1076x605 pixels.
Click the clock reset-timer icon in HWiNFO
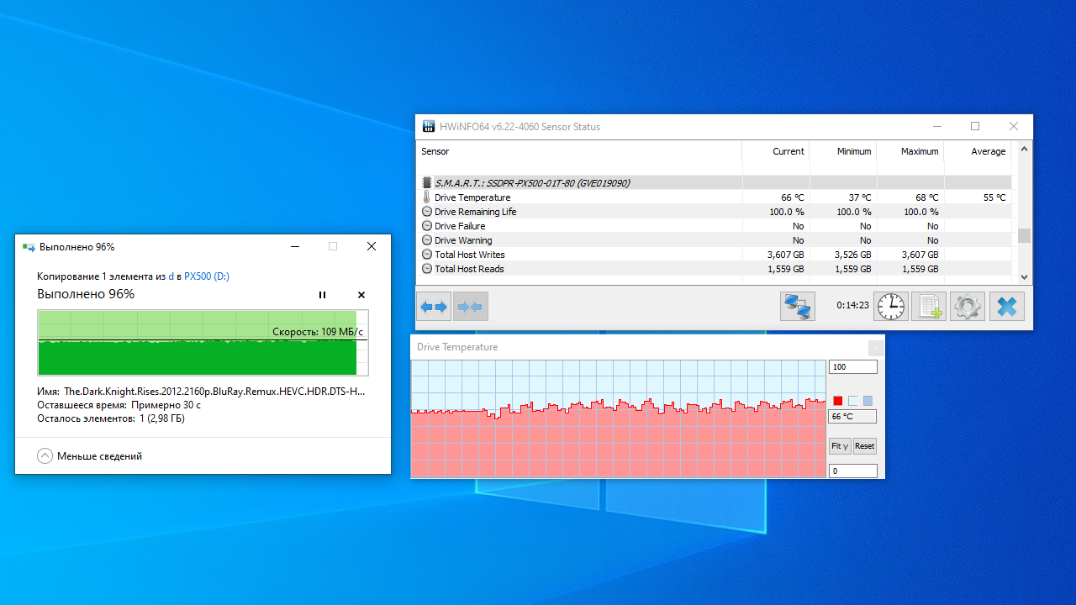pos(891,307)
